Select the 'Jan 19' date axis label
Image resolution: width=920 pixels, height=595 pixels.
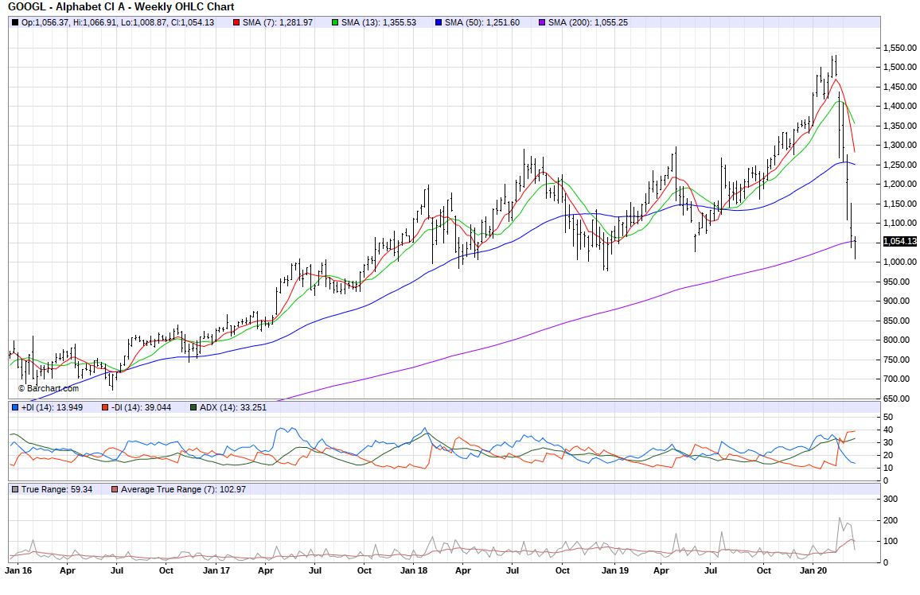point(615,570)
